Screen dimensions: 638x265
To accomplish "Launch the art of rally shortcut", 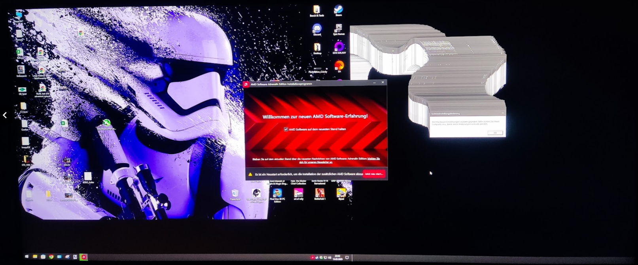I will [x=298, y=194].
